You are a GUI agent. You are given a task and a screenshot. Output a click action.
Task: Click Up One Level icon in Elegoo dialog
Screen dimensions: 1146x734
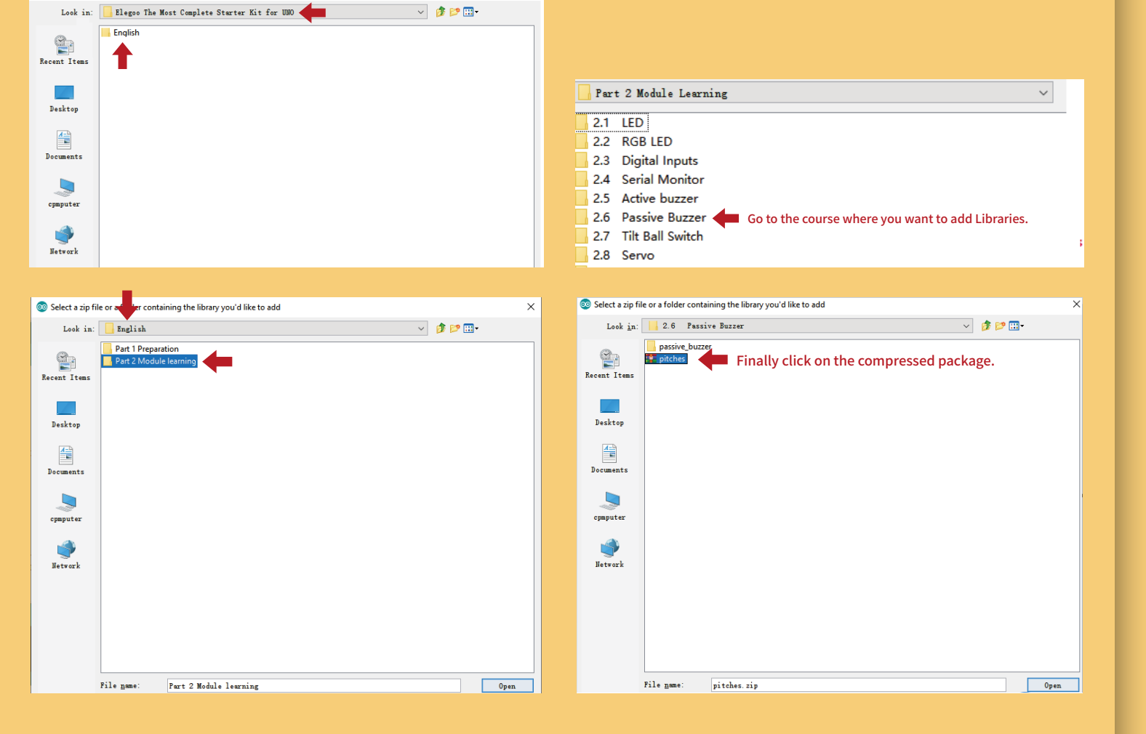pyautogui.click(x=441, y=12)
